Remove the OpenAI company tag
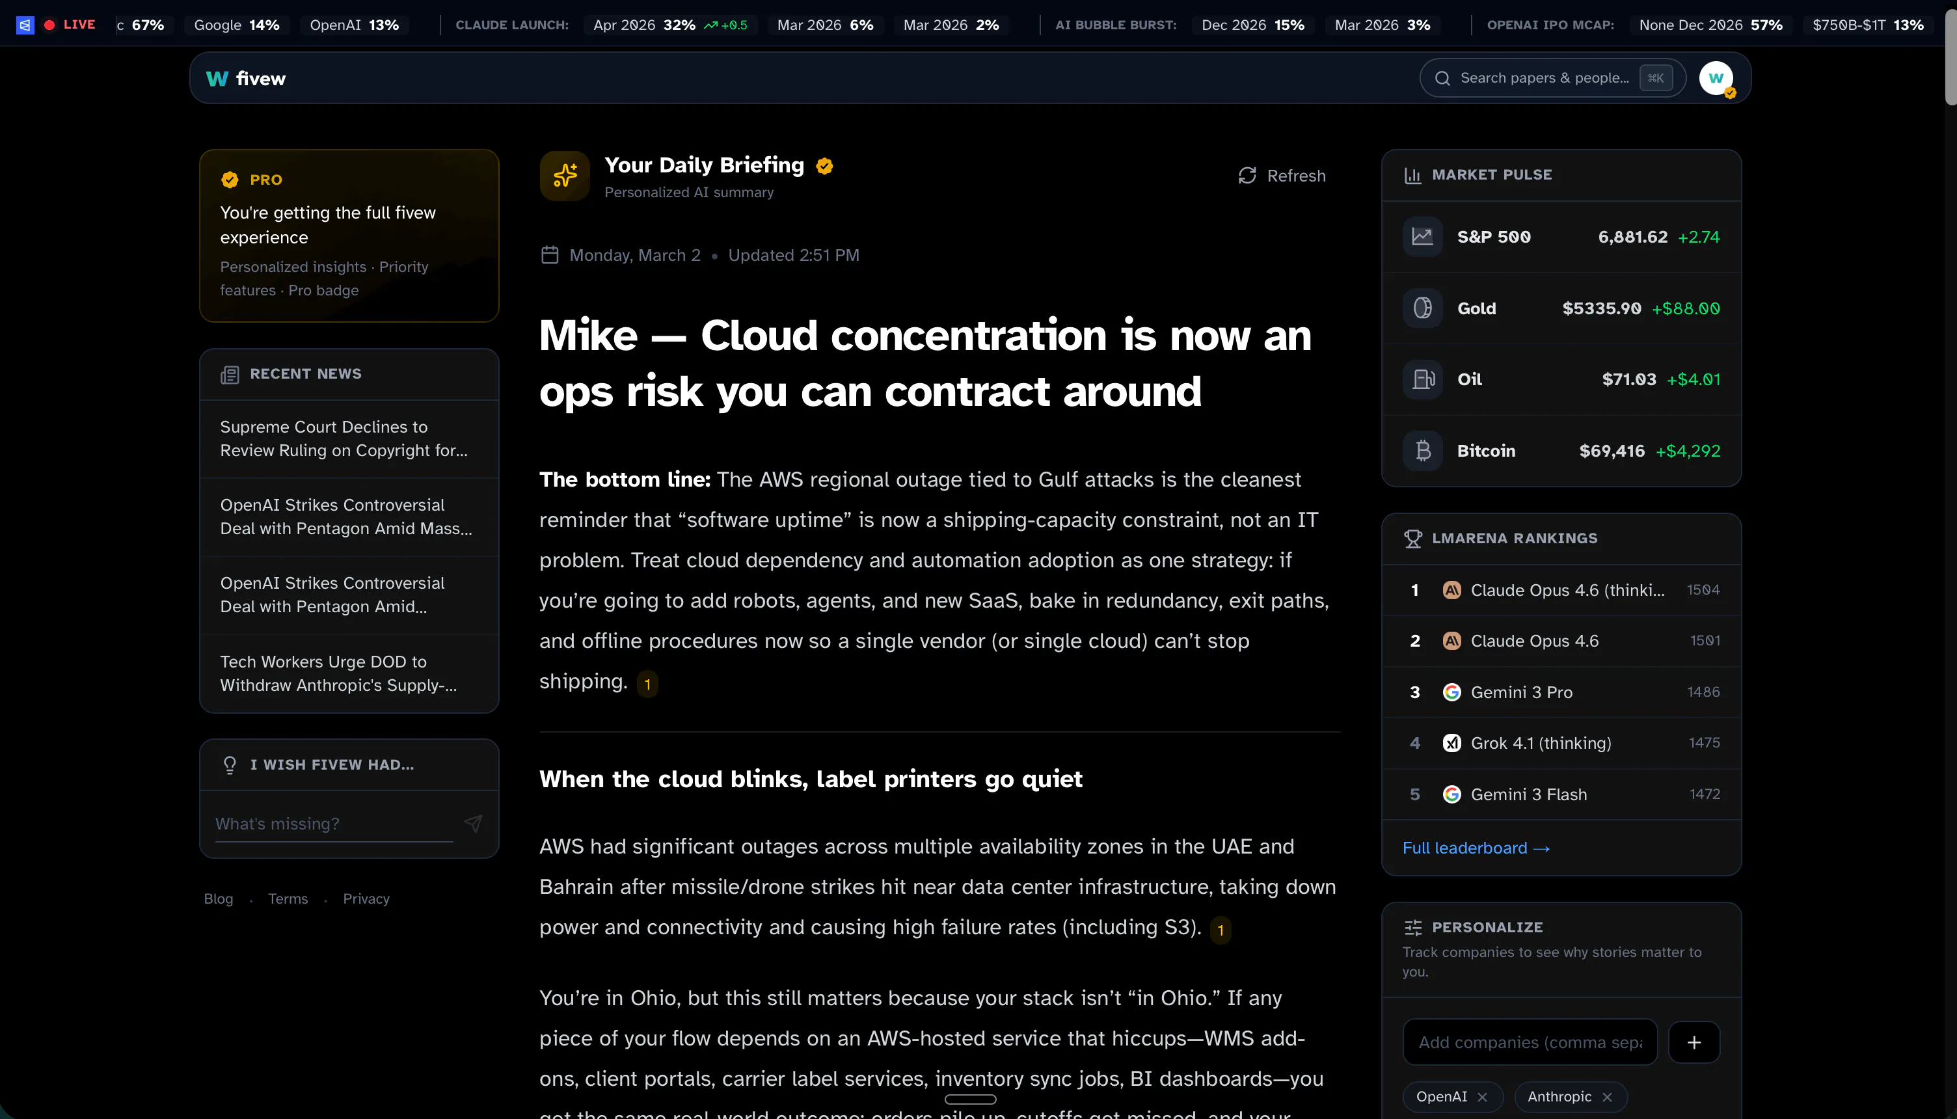 click(1482, 1097)
